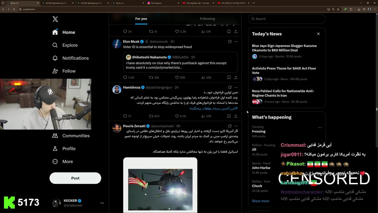Open a new browser tab

254,3
